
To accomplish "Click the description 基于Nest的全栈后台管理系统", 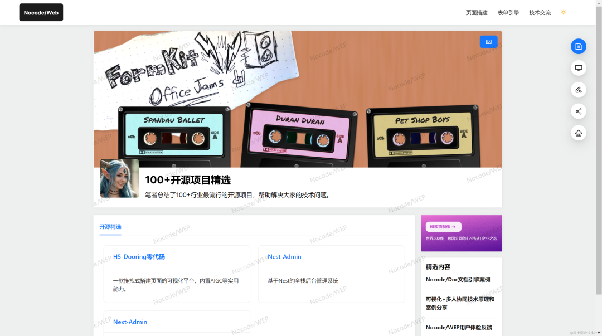I will pyautogui.click(x=303, y=281).
